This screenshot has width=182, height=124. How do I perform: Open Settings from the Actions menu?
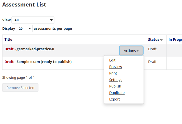click(x=116, y=80)
